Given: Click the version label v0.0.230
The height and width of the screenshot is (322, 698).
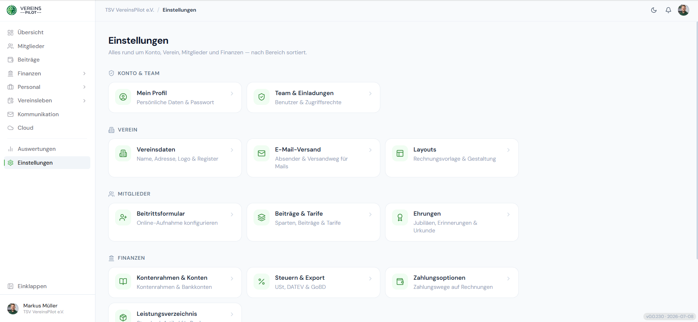Looking at the screenshot, I should point(670,317).
